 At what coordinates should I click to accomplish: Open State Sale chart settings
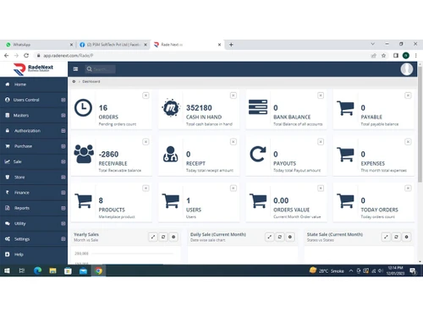(x=407, y=237)
